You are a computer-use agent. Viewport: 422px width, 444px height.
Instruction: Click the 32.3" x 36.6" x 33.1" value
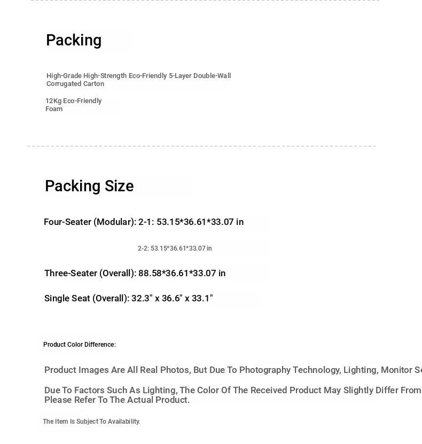point(172,298)
